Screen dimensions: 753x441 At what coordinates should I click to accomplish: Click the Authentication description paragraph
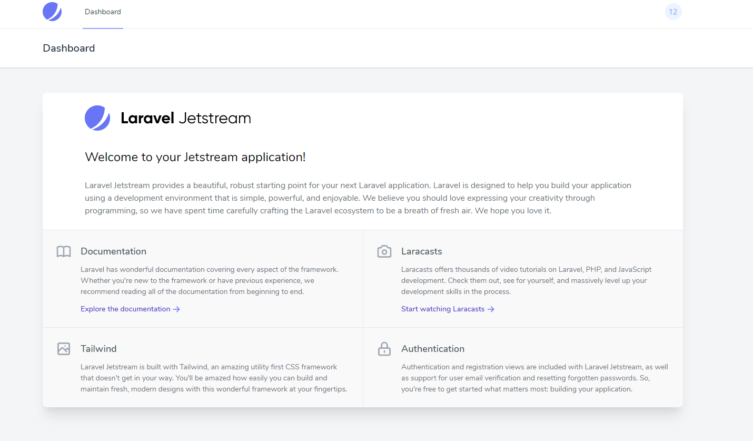pyautogui.click(x=534, y=378)
